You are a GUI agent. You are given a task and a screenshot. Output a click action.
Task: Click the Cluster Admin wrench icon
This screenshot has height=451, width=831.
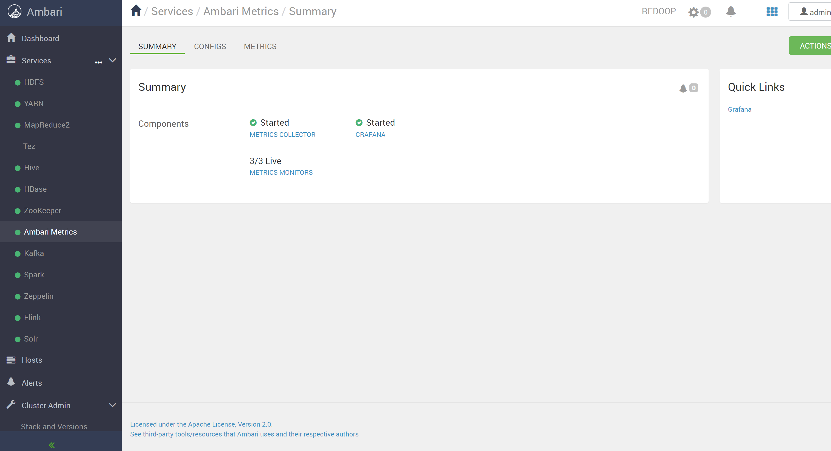click(x=11, y=405)
